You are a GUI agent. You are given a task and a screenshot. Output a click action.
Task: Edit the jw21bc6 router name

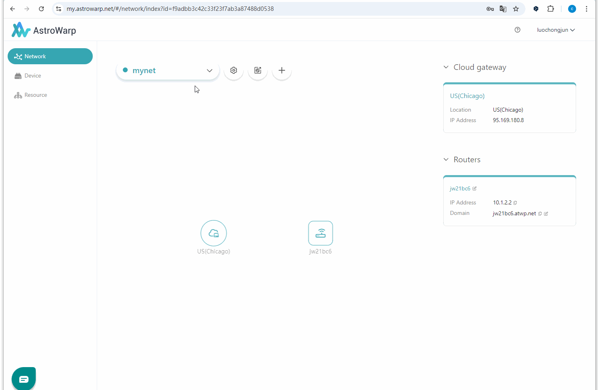coord(475,188)
